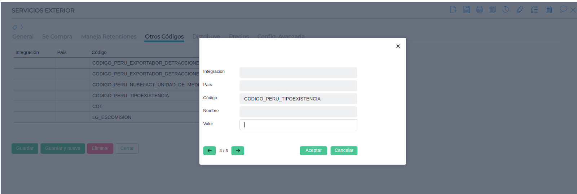Click the copy document icon
Viewport: 577px width, 194px height.
click(493, 10)
